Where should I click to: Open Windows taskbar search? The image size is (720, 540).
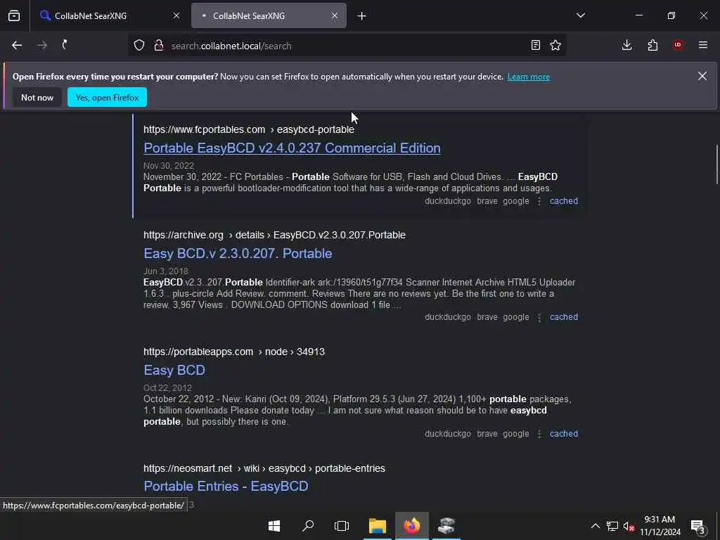point(308,526)
